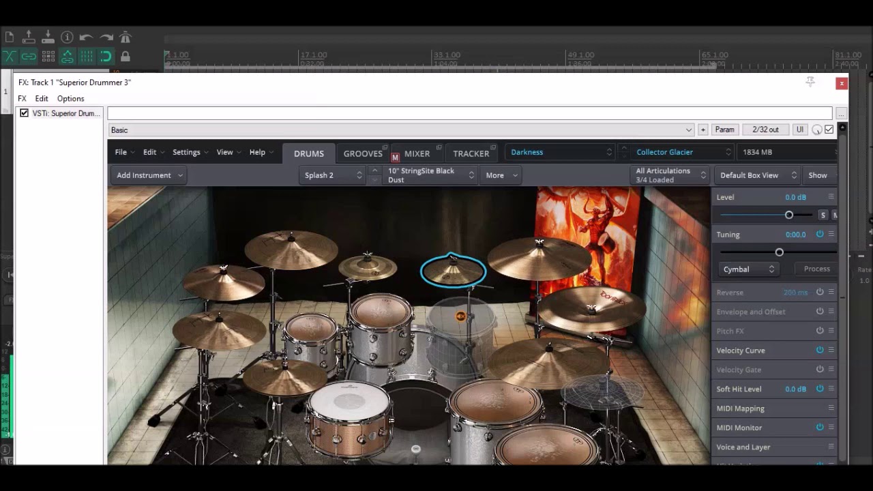Click the UI button

[x=799, y=130]
